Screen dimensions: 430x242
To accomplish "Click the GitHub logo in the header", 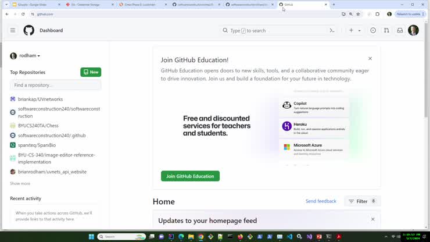I will click(28, 30).
